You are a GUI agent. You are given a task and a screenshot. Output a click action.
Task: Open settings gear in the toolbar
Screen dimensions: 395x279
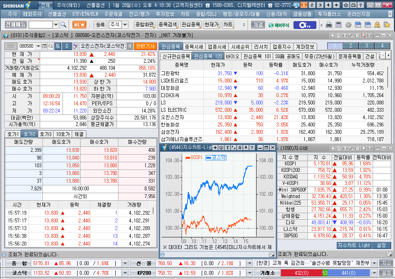pos(348,25)
